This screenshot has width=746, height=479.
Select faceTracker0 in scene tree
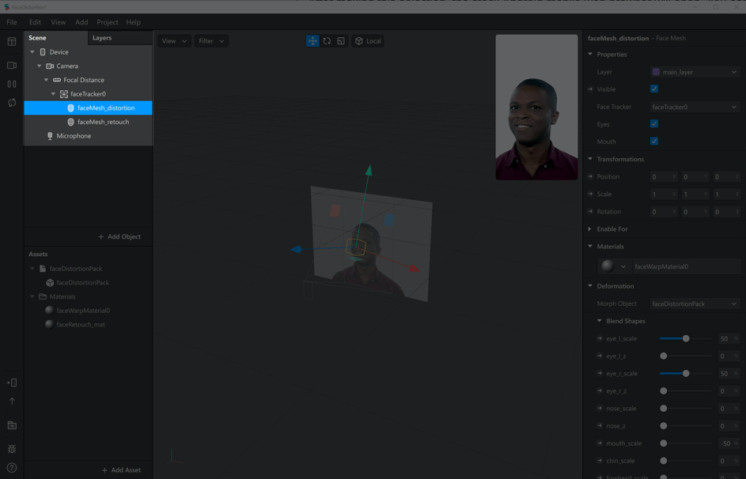(x=88, y=94)
